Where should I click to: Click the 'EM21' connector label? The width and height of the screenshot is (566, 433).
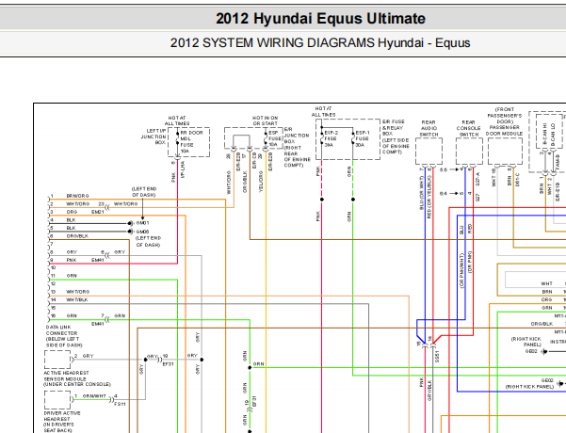97,212
